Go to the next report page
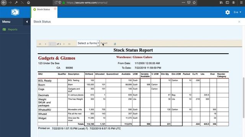This screenshot has height=137, width=245. pos(64,44)
